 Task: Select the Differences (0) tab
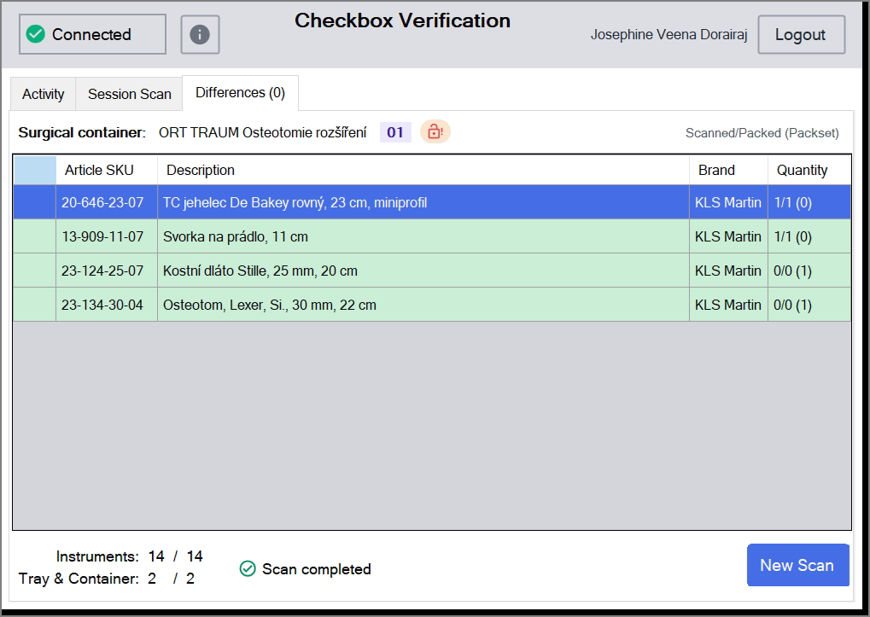240,92
